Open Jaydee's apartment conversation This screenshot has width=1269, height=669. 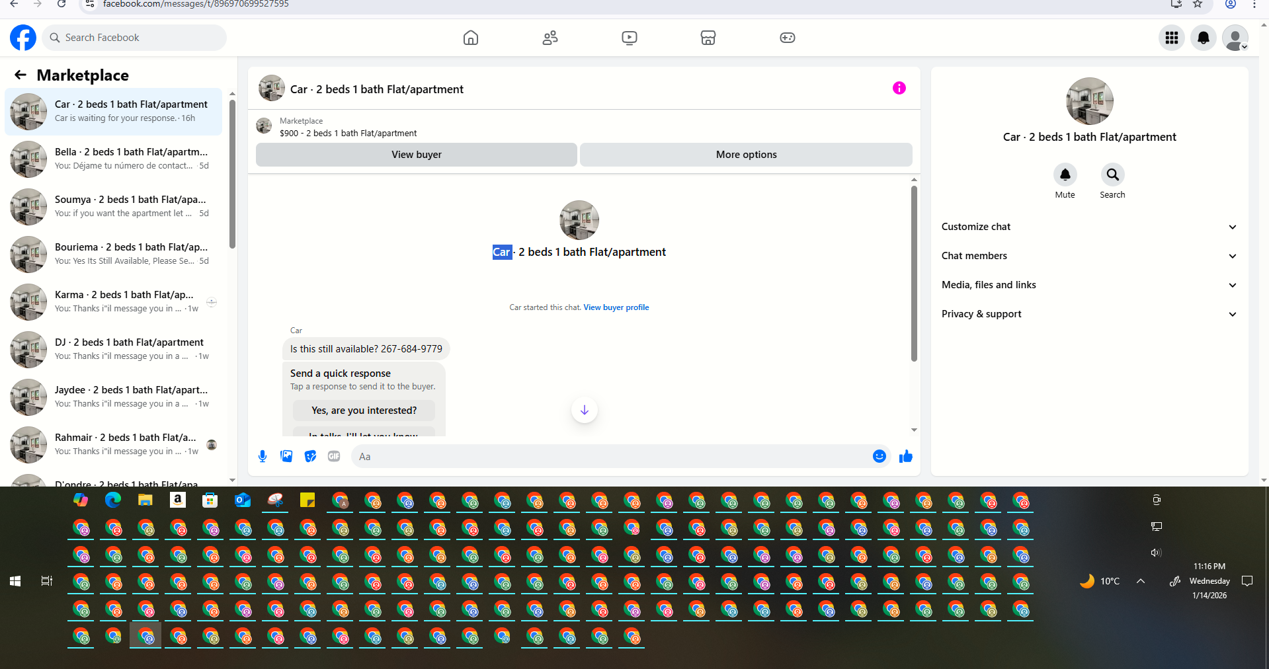point(114,397)
